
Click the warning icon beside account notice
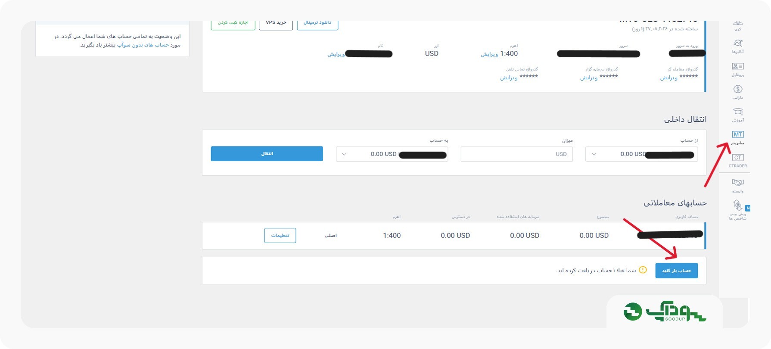643,270
